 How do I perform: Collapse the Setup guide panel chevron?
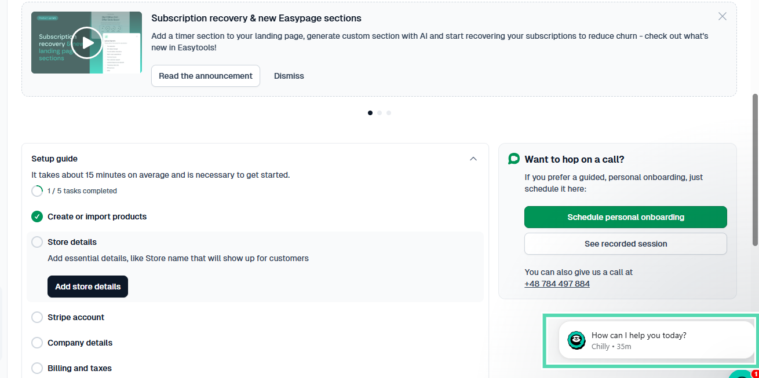473,159
